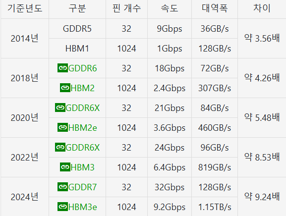Select the 약 3.56배 difference cell
Image resolution: width=286 pixels, height=216 pixels.
[262, 39]
